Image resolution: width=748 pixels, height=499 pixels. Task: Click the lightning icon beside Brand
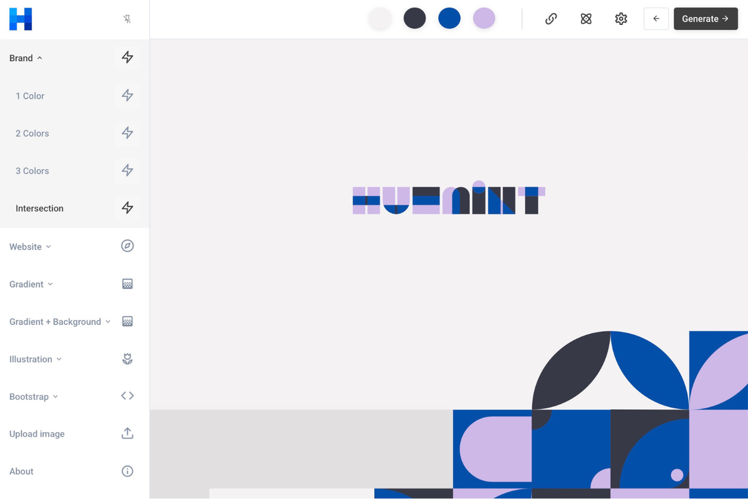[127, 57]
